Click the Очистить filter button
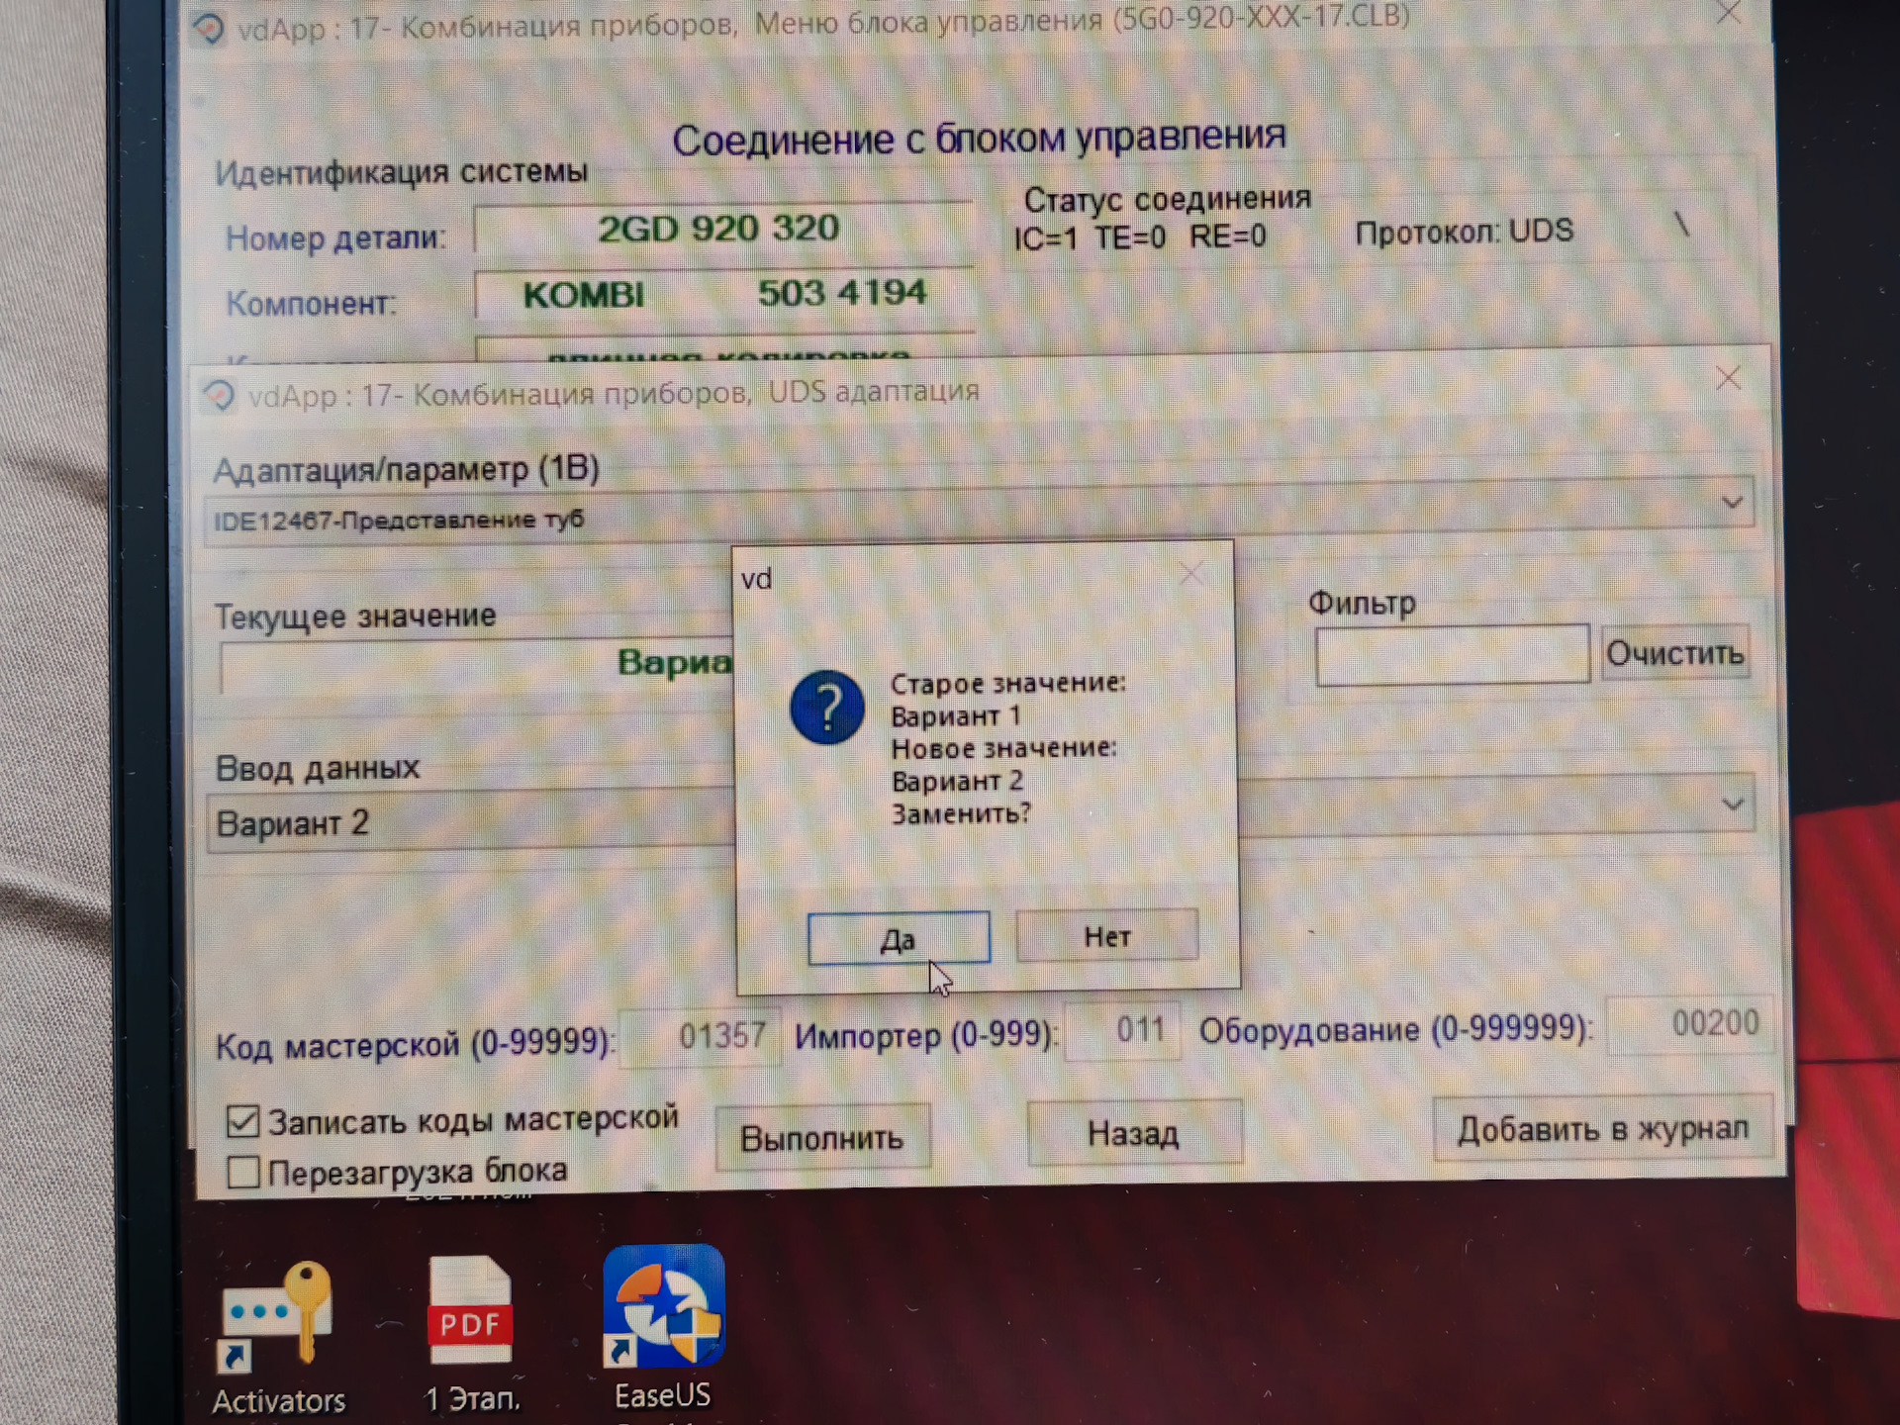Screen dimensions: 1900x1425 1675,653
